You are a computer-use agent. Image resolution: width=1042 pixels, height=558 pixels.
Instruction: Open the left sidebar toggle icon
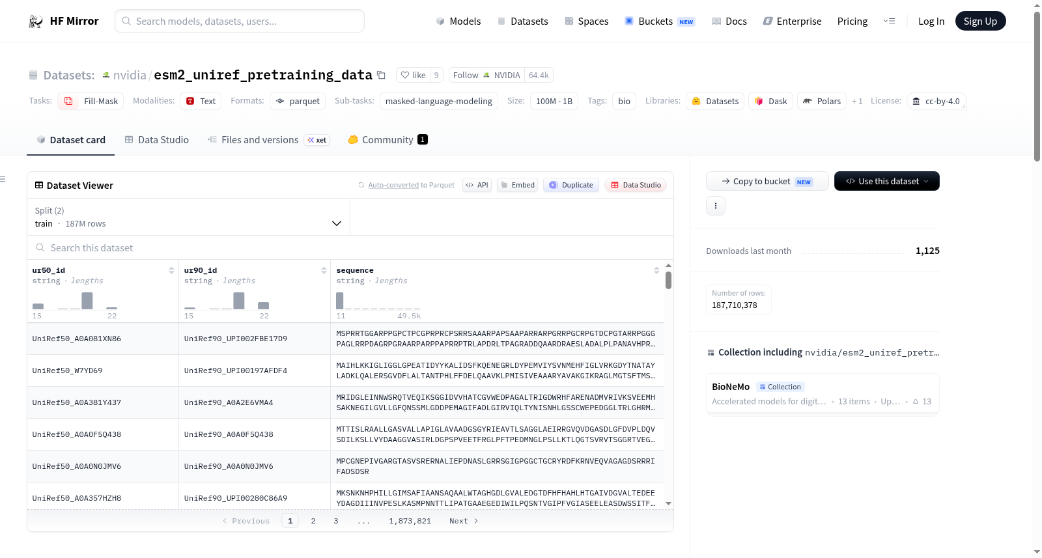pyautogui.click(x=3, y=179)
